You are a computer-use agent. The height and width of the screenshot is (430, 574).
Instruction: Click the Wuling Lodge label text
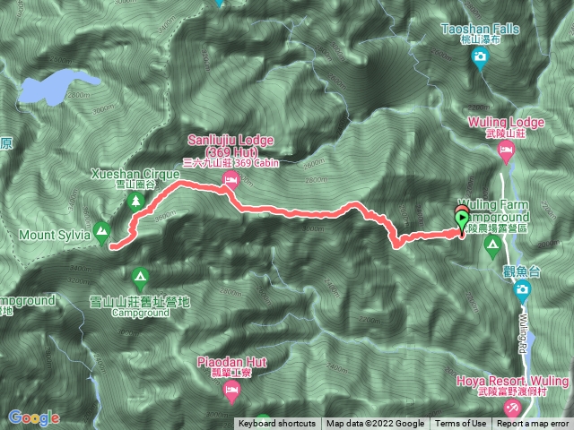click(x=506, y=123)
